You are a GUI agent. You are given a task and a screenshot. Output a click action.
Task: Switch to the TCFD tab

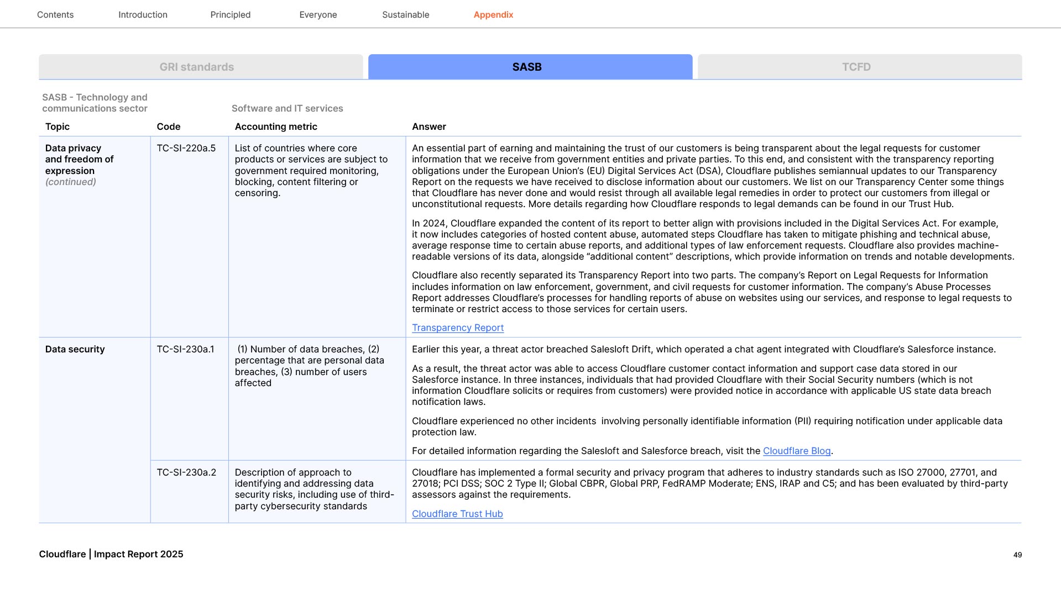coord(860,67)
